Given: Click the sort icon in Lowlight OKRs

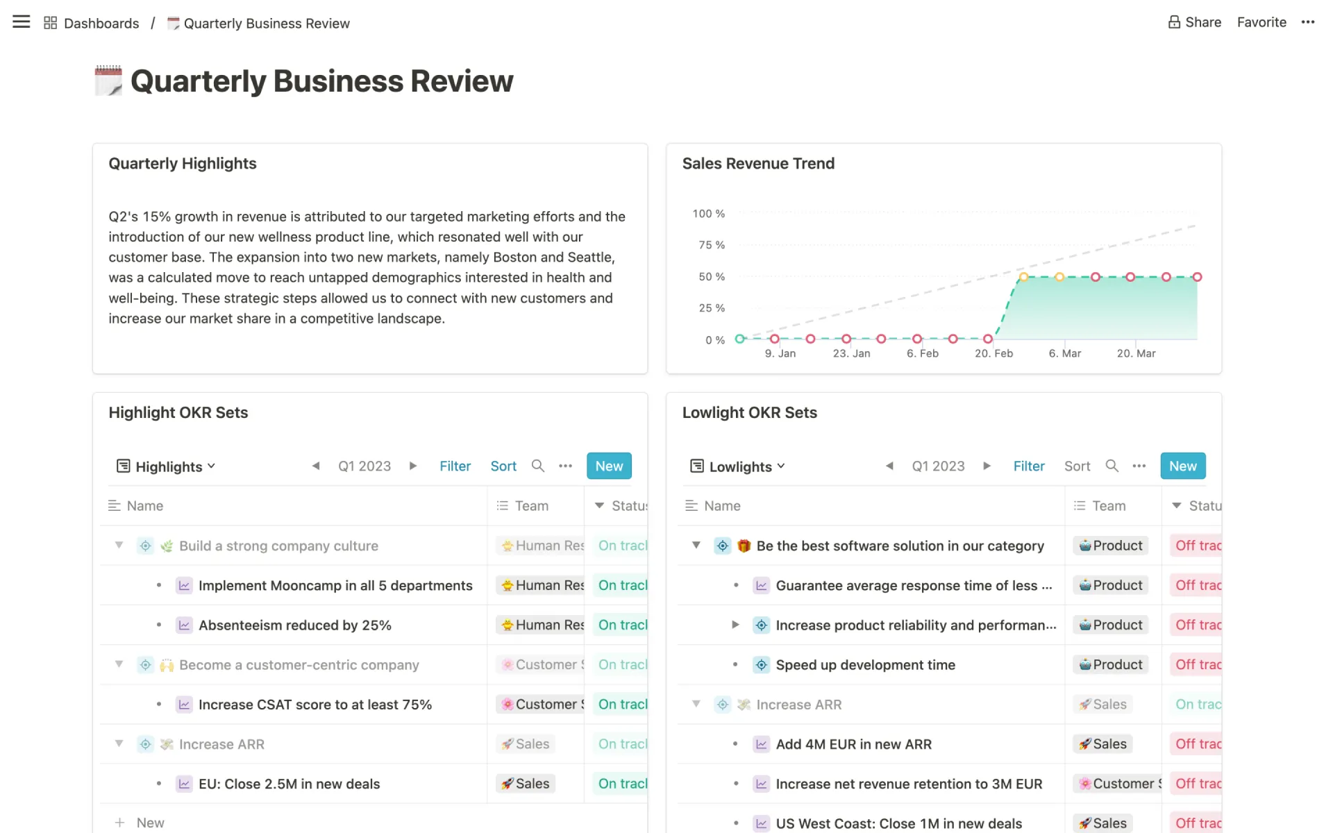Looking at the screenshot, I should point(1077,466).
